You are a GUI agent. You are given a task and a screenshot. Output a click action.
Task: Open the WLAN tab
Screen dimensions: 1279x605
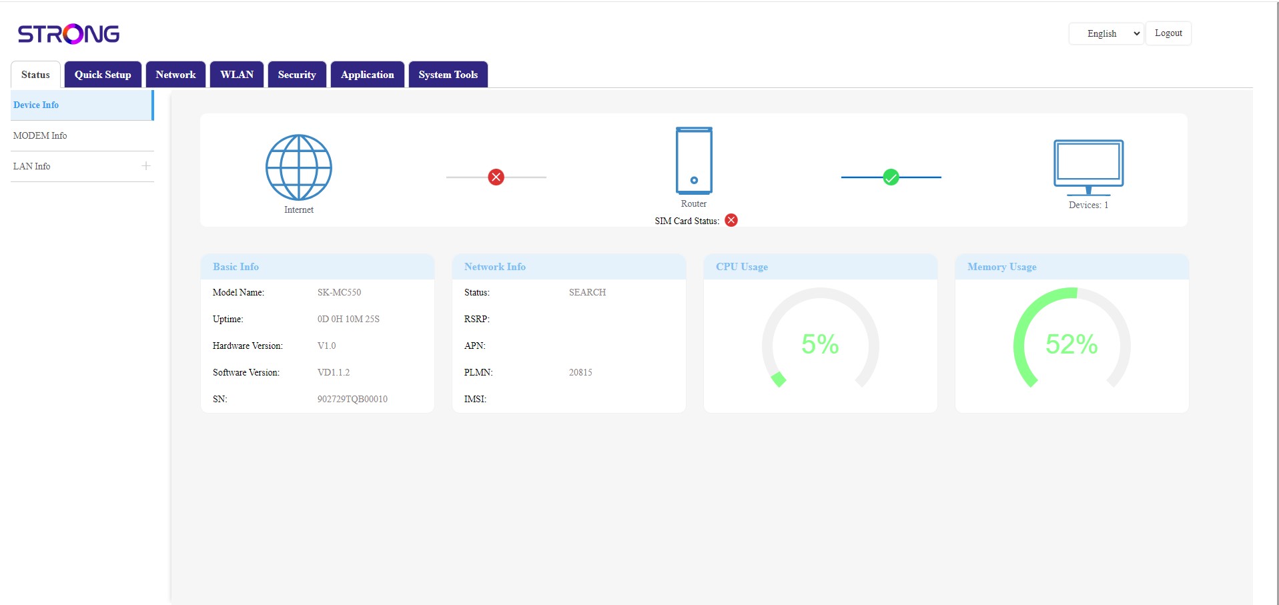coord(237,75)
